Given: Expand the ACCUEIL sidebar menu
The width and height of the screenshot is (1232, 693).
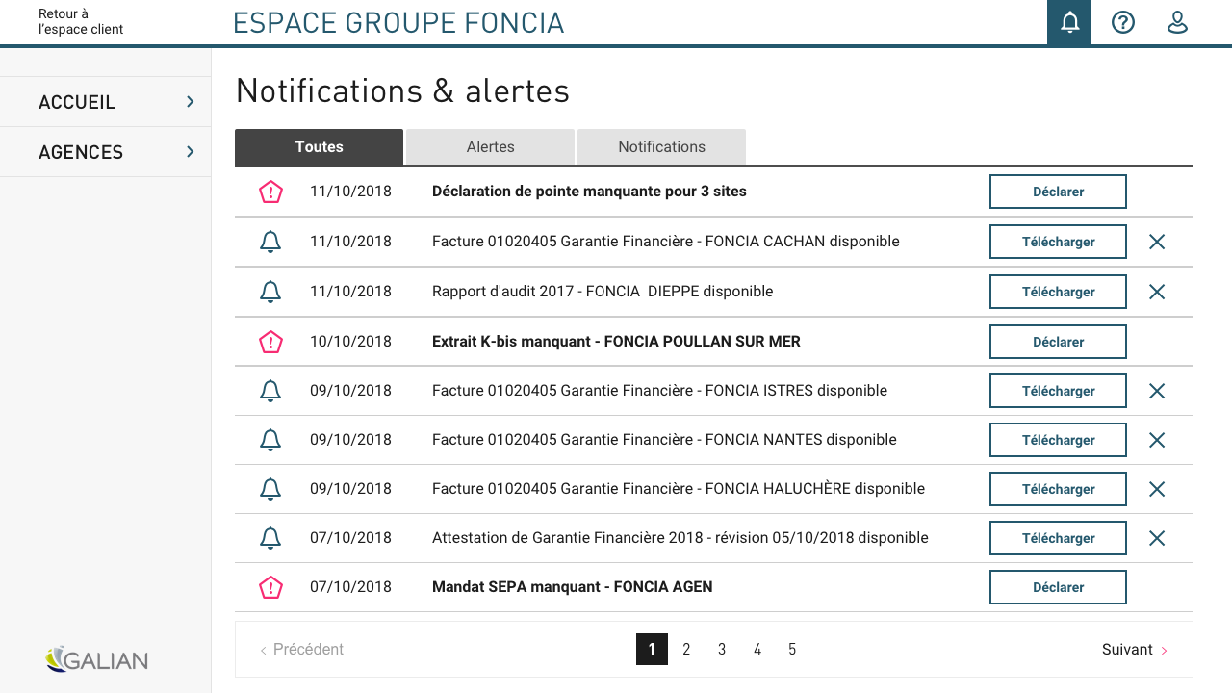Looking at the screenshot, I should coord(106,102).
